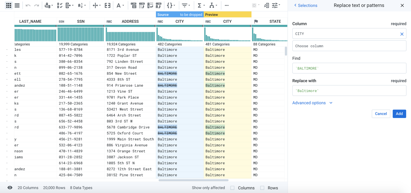Click SSN cell 577-19-8784
The width and height of the screenshot is (411, 193).
[71, 50]
